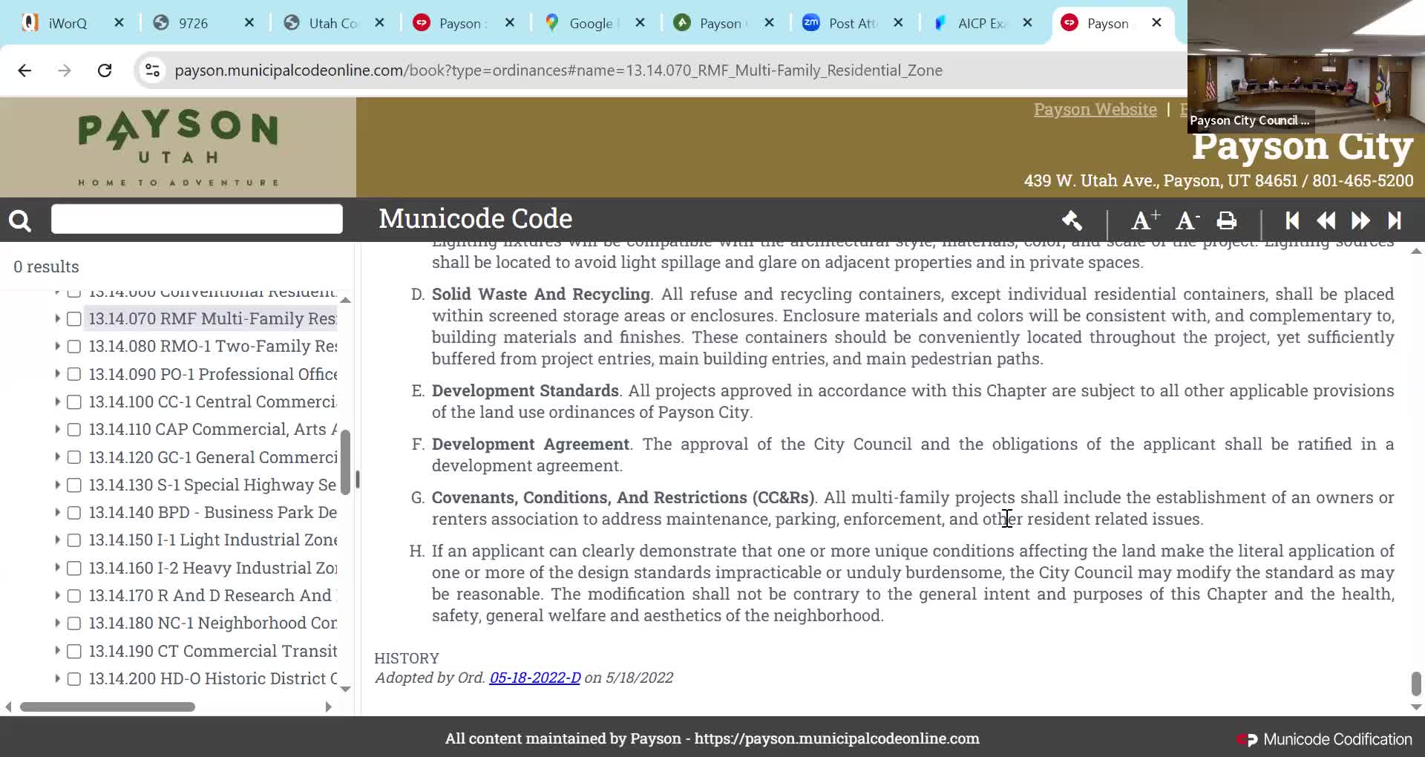The height and width of the screenshot is (757, 1425).
Task: Click the search magnifier icon
Action: pos(20,220)
